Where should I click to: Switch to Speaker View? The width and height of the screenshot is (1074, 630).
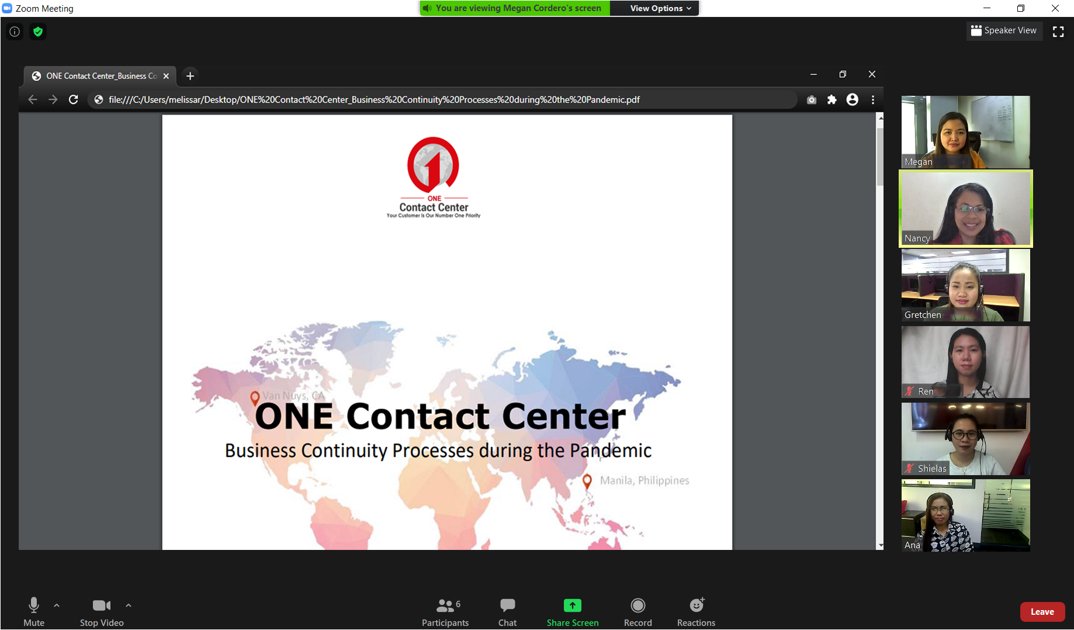[x=1004, y=30]
